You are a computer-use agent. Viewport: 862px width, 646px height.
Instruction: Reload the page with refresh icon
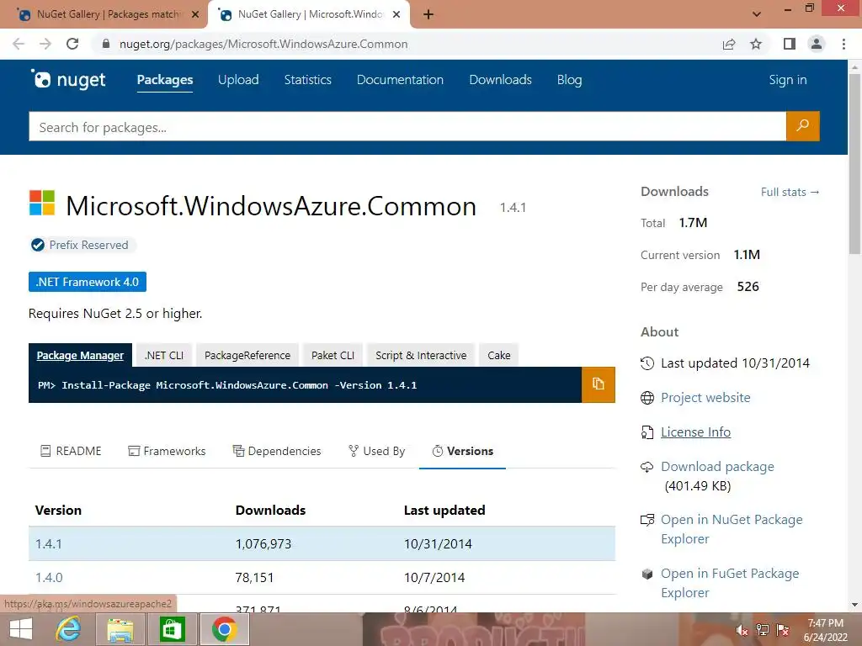(x=72, y=44)
